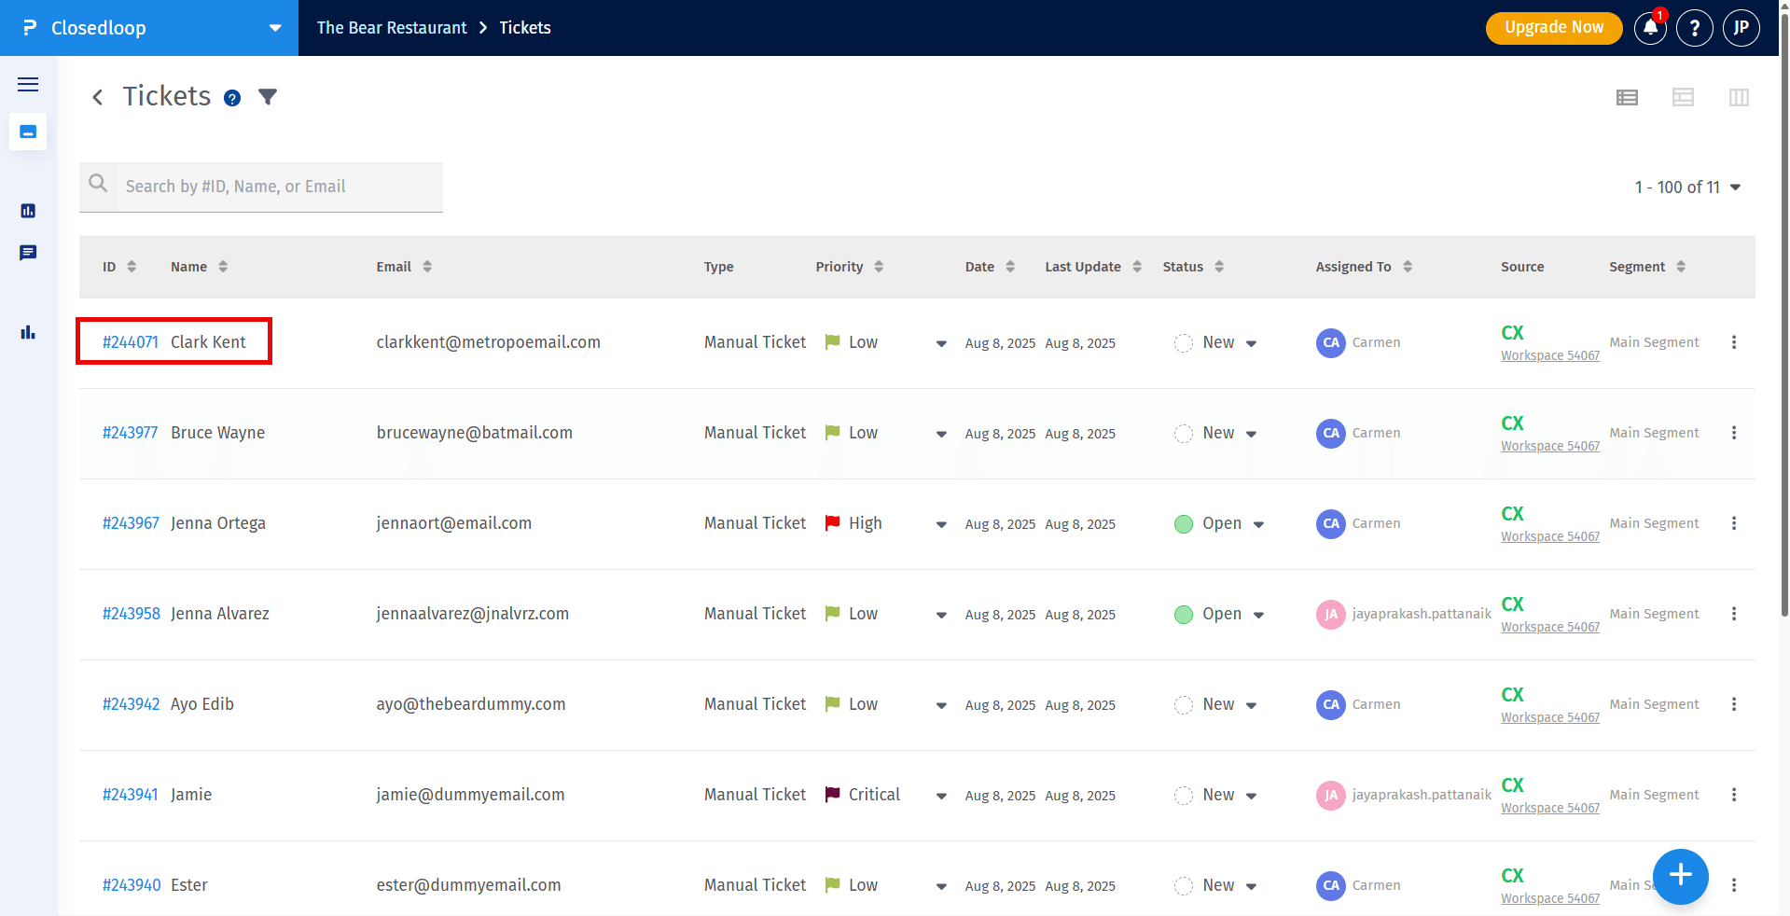Go back using arrow beside Tickets
This screenshot has width=1790, height=916.
point(97,97)
